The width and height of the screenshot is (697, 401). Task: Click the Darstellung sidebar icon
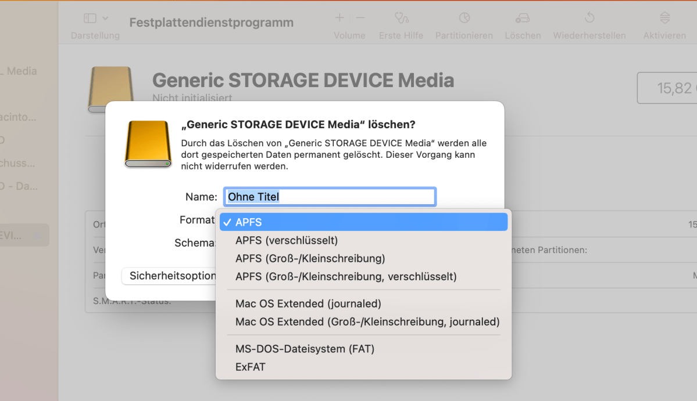click(90, 18)
